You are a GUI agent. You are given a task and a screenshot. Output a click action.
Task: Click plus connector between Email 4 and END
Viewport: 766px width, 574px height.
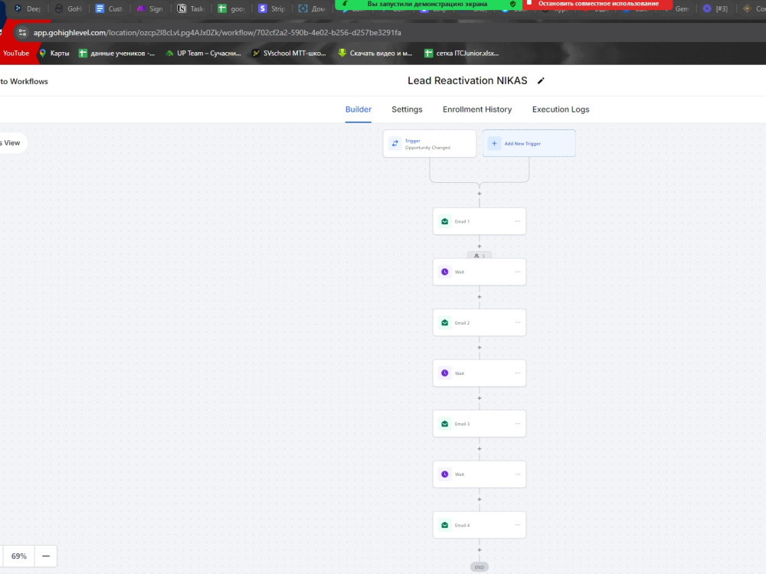[480, 550]
